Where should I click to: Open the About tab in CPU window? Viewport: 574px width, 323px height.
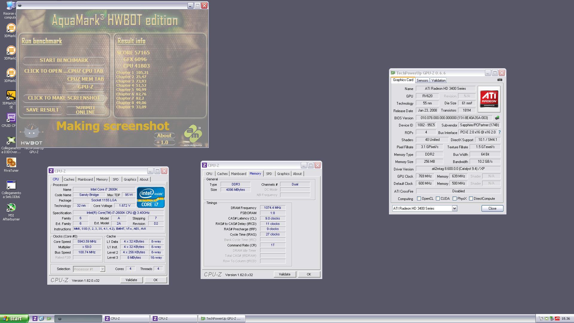coord(144,179)
